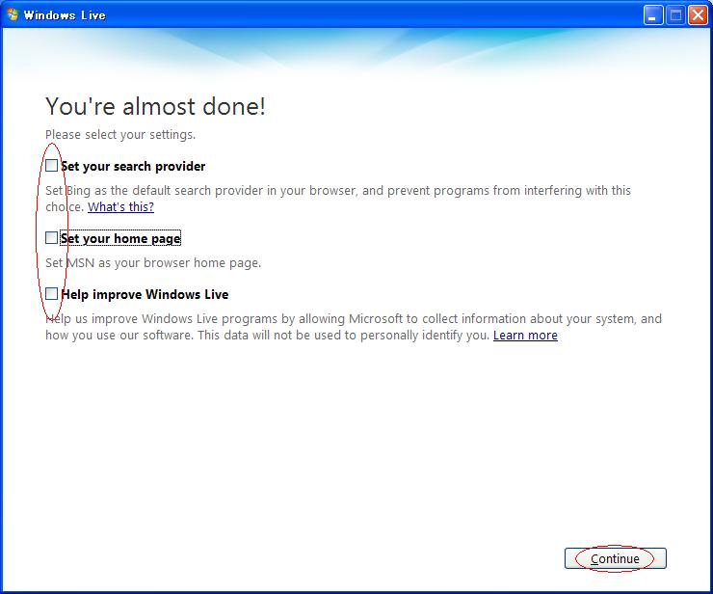Enable 'Help improve Windows Live' checkbox
This screenshot has width=713, height=594.
pos(51,293)
